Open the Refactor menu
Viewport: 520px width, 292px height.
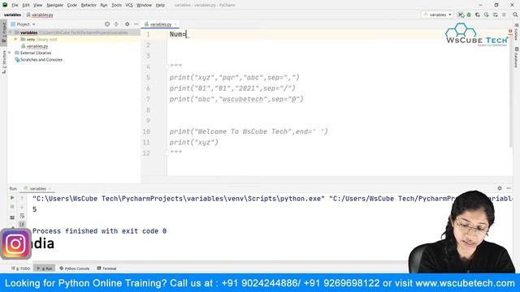89,6
